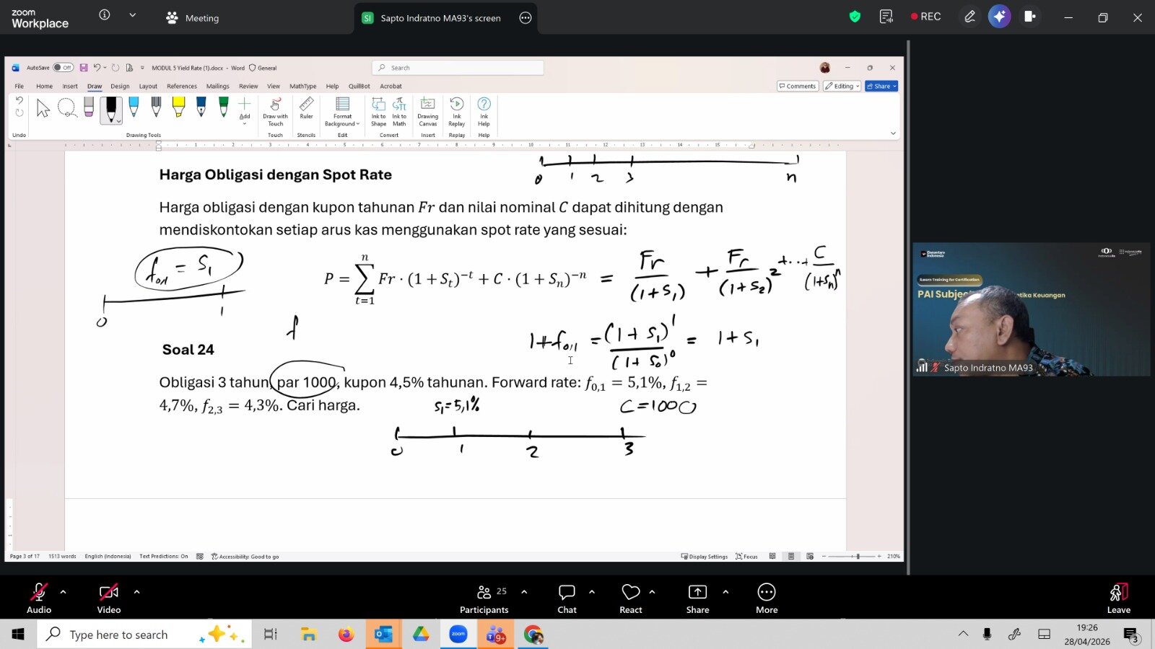
Task: Pick the Eraser tool
Action: click(x=89, y=107)
